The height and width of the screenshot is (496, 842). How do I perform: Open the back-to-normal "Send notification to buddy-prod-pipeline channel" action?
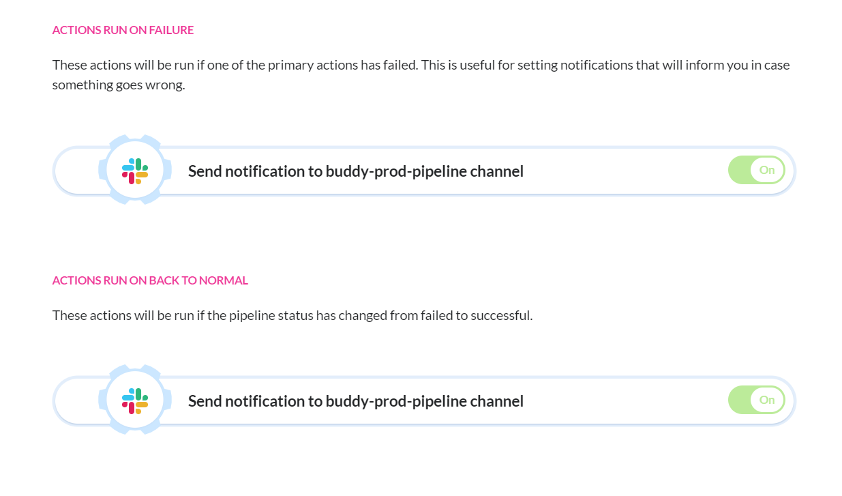[x=356, y=401]
